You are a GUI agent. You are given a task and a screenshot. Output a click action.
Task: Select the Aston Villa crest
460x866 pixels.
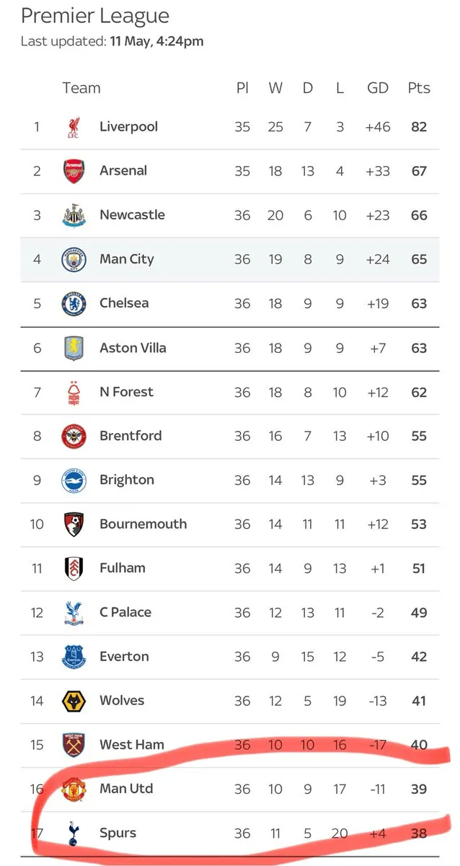(x=74, y=348)
